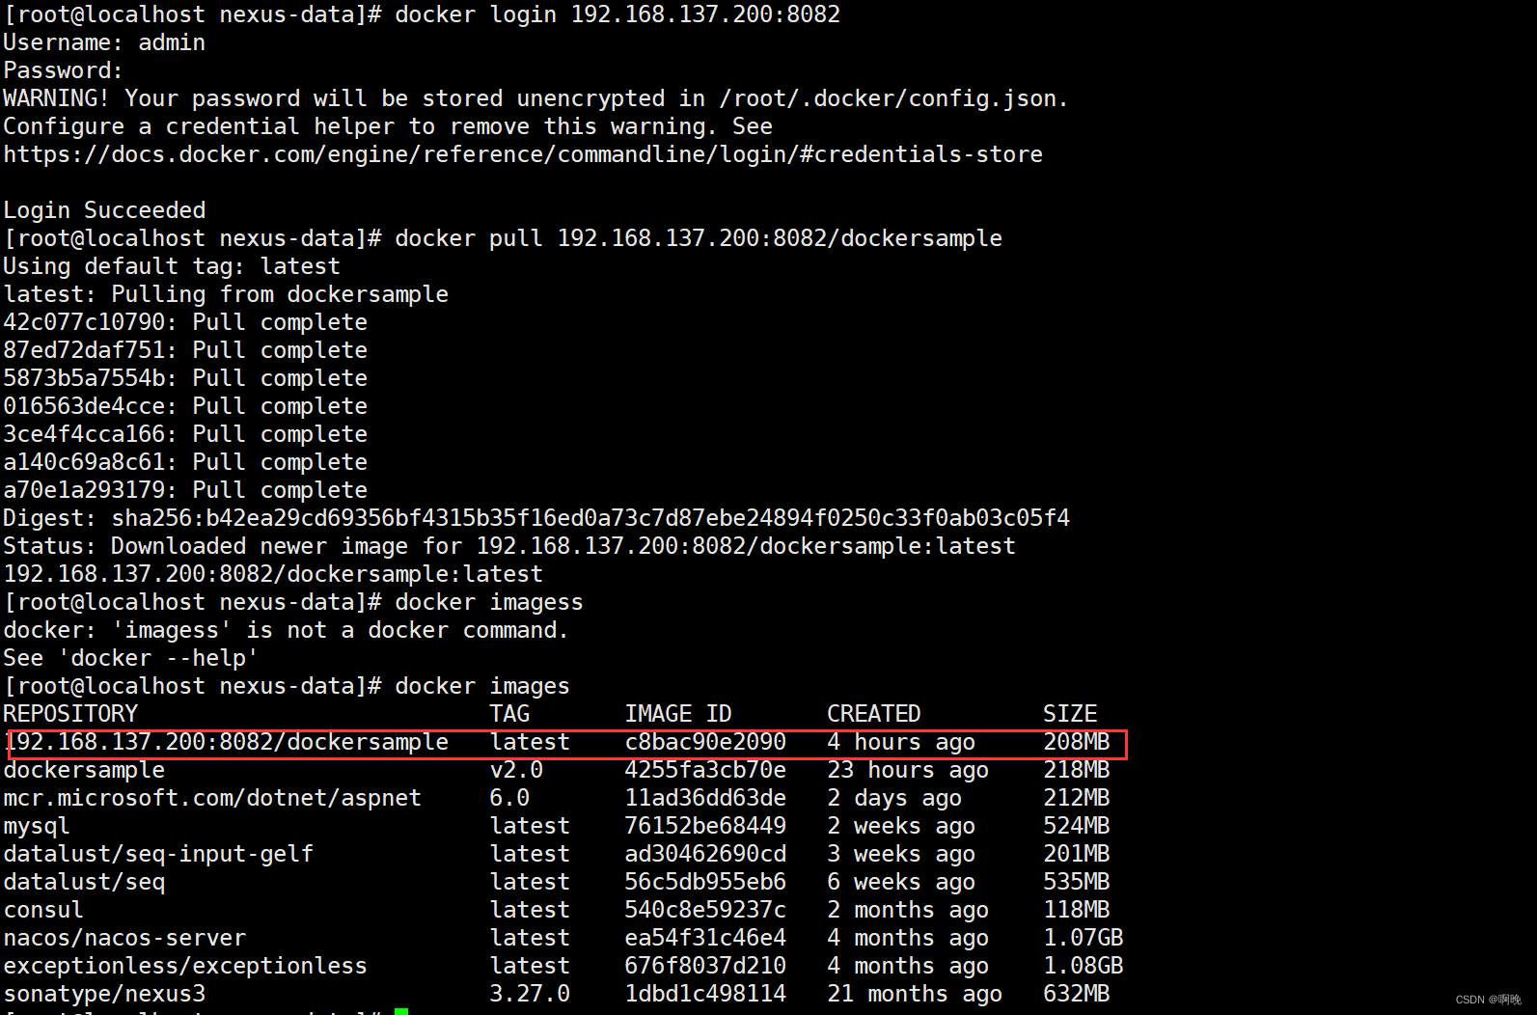
Task: Click the SIZE column header
Action: point(1070,714)
